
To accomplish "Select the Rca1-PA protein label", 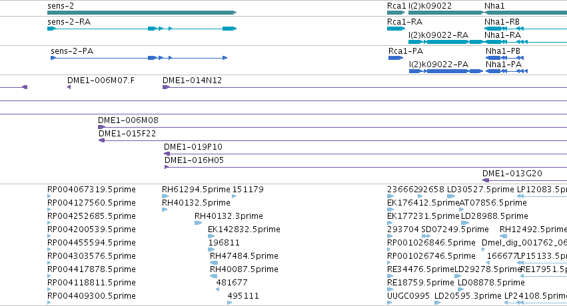I will (406, 51).
